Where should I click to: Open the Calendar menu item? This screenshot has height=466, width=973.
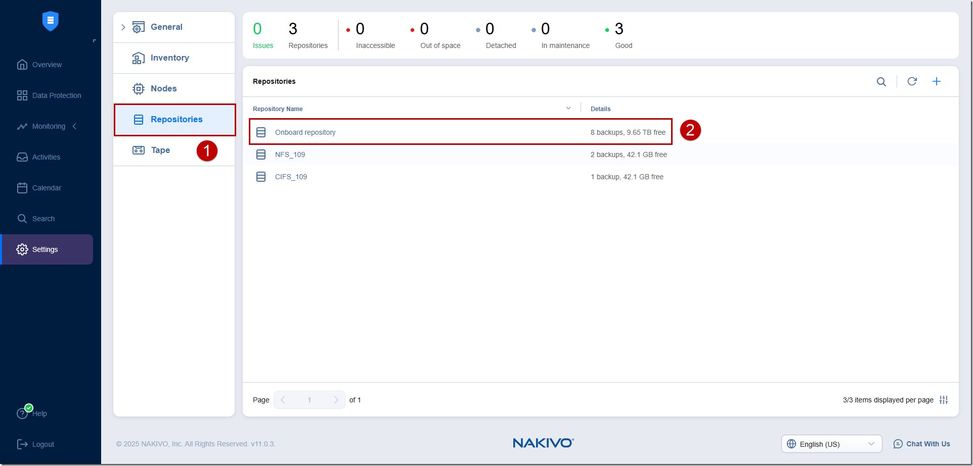[x=47, y=188]
